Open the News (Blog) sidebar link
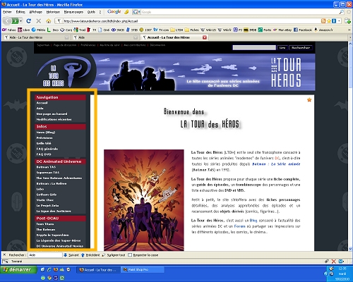This screenshot has height=282, width=353. pos(46,133)
